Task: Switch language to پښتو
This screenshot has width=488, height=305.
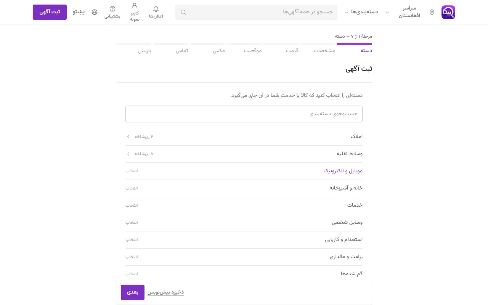Action: (x=79, y=12)
